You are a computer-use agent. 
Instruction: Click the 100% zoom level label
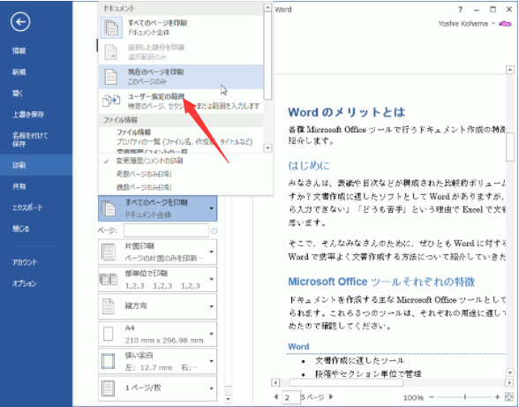[x=413, y=397]
